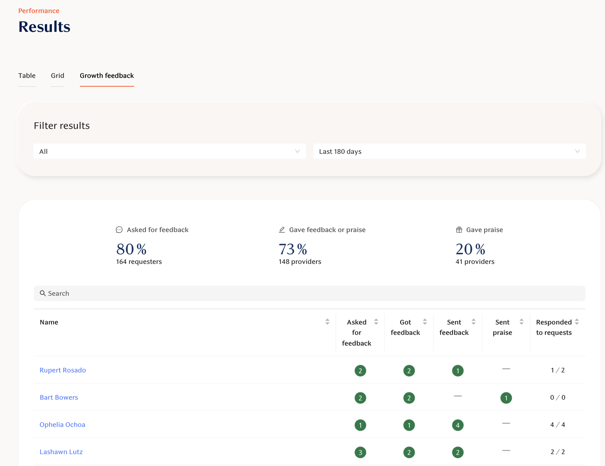Open Bart Bowers' profile link
The height and width of the screenshot is (466, 605).
tap(59, 397)
